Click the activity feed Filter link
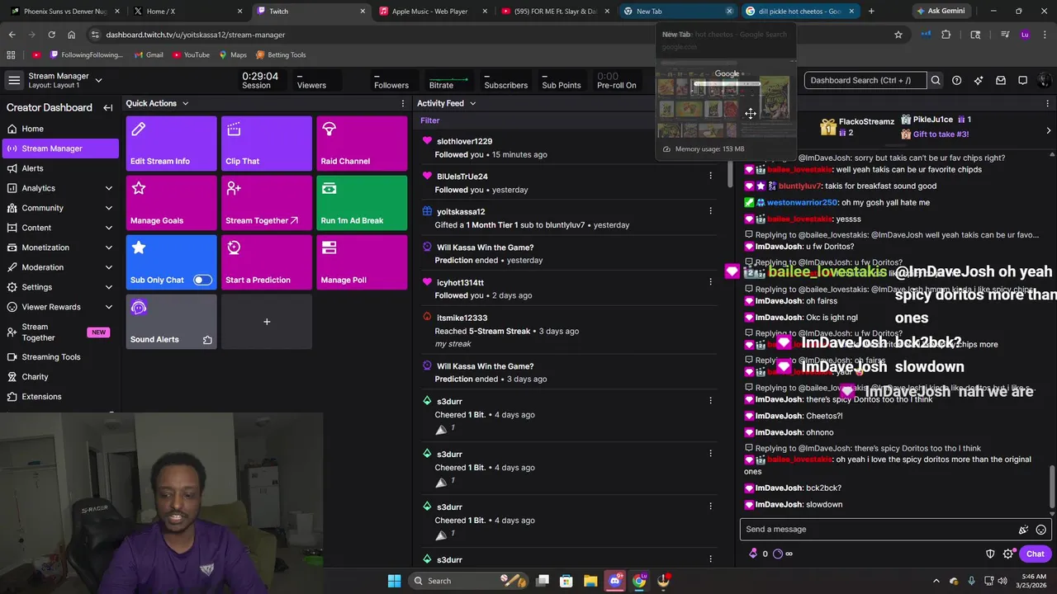Screen dimensions: 1057x594 [430, 120]
